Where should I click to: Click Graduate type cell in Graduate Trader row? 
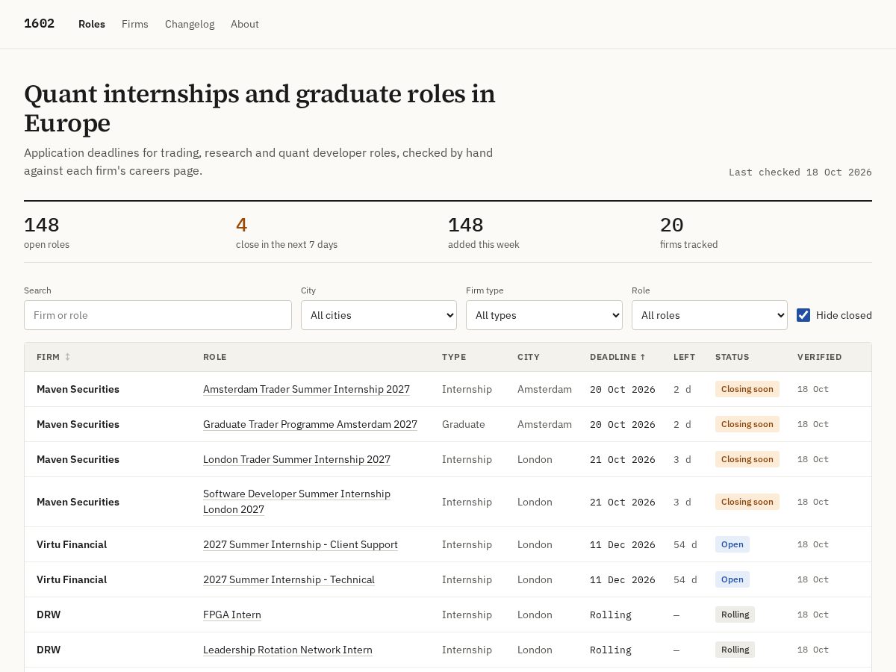464,424
